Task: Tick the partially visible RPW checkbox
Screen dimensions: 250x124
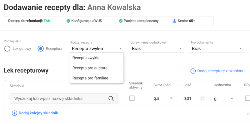Action: point(247,98)
